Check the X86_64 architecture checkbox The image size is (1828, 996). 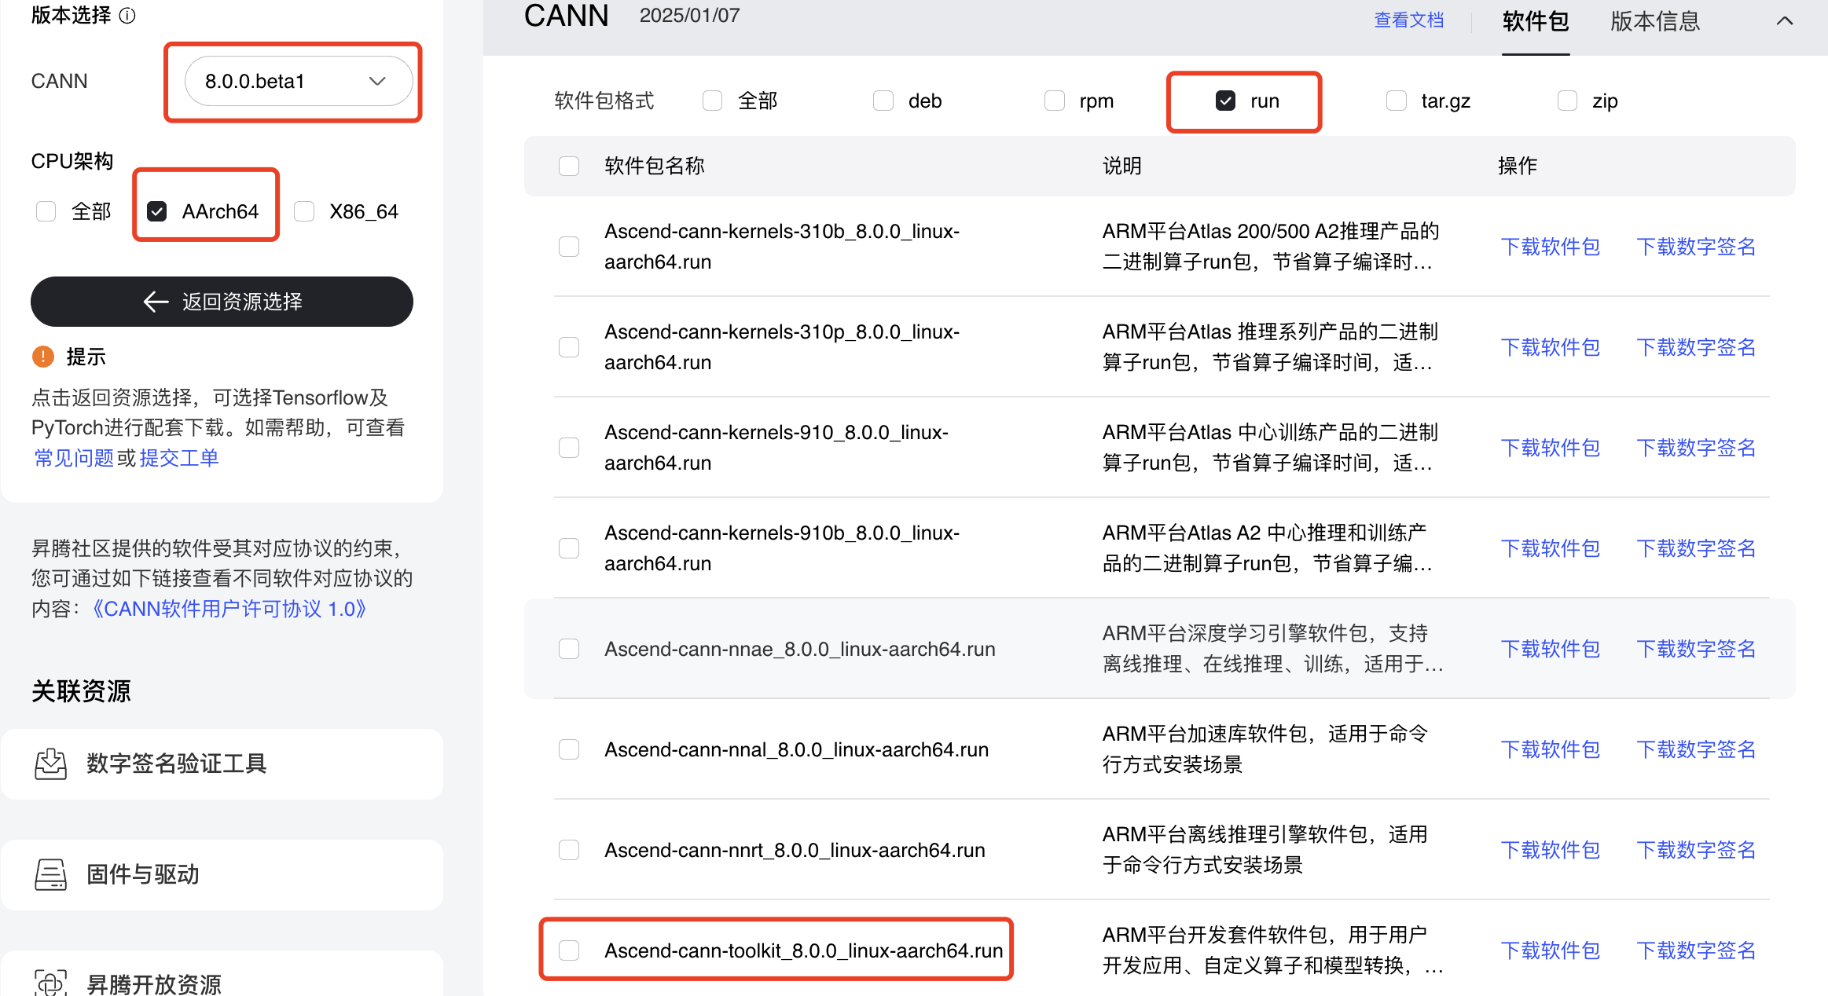(304, 211)
